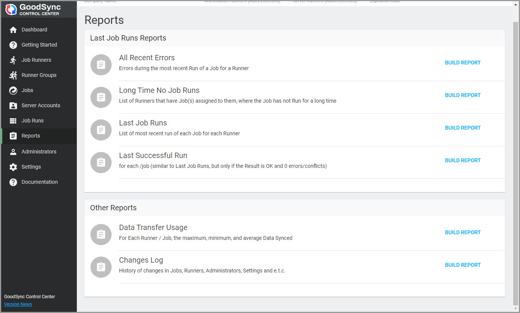Build the Data Transfer Usage report
Image resolution: width=520 pixels, height=313 pixels.
(x=462, y=232)
